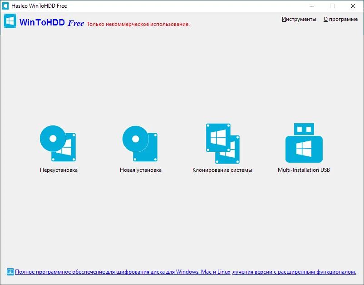Viewport: 364px width, 285px height.
Task: Follow the extended version upgrade link
Action: pyautogui.click(x=294, y=272)
